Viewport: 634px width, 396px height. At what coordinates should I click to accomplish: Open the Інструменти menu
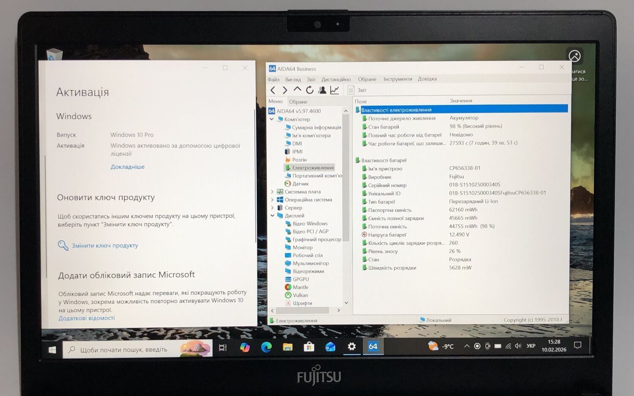397,79
